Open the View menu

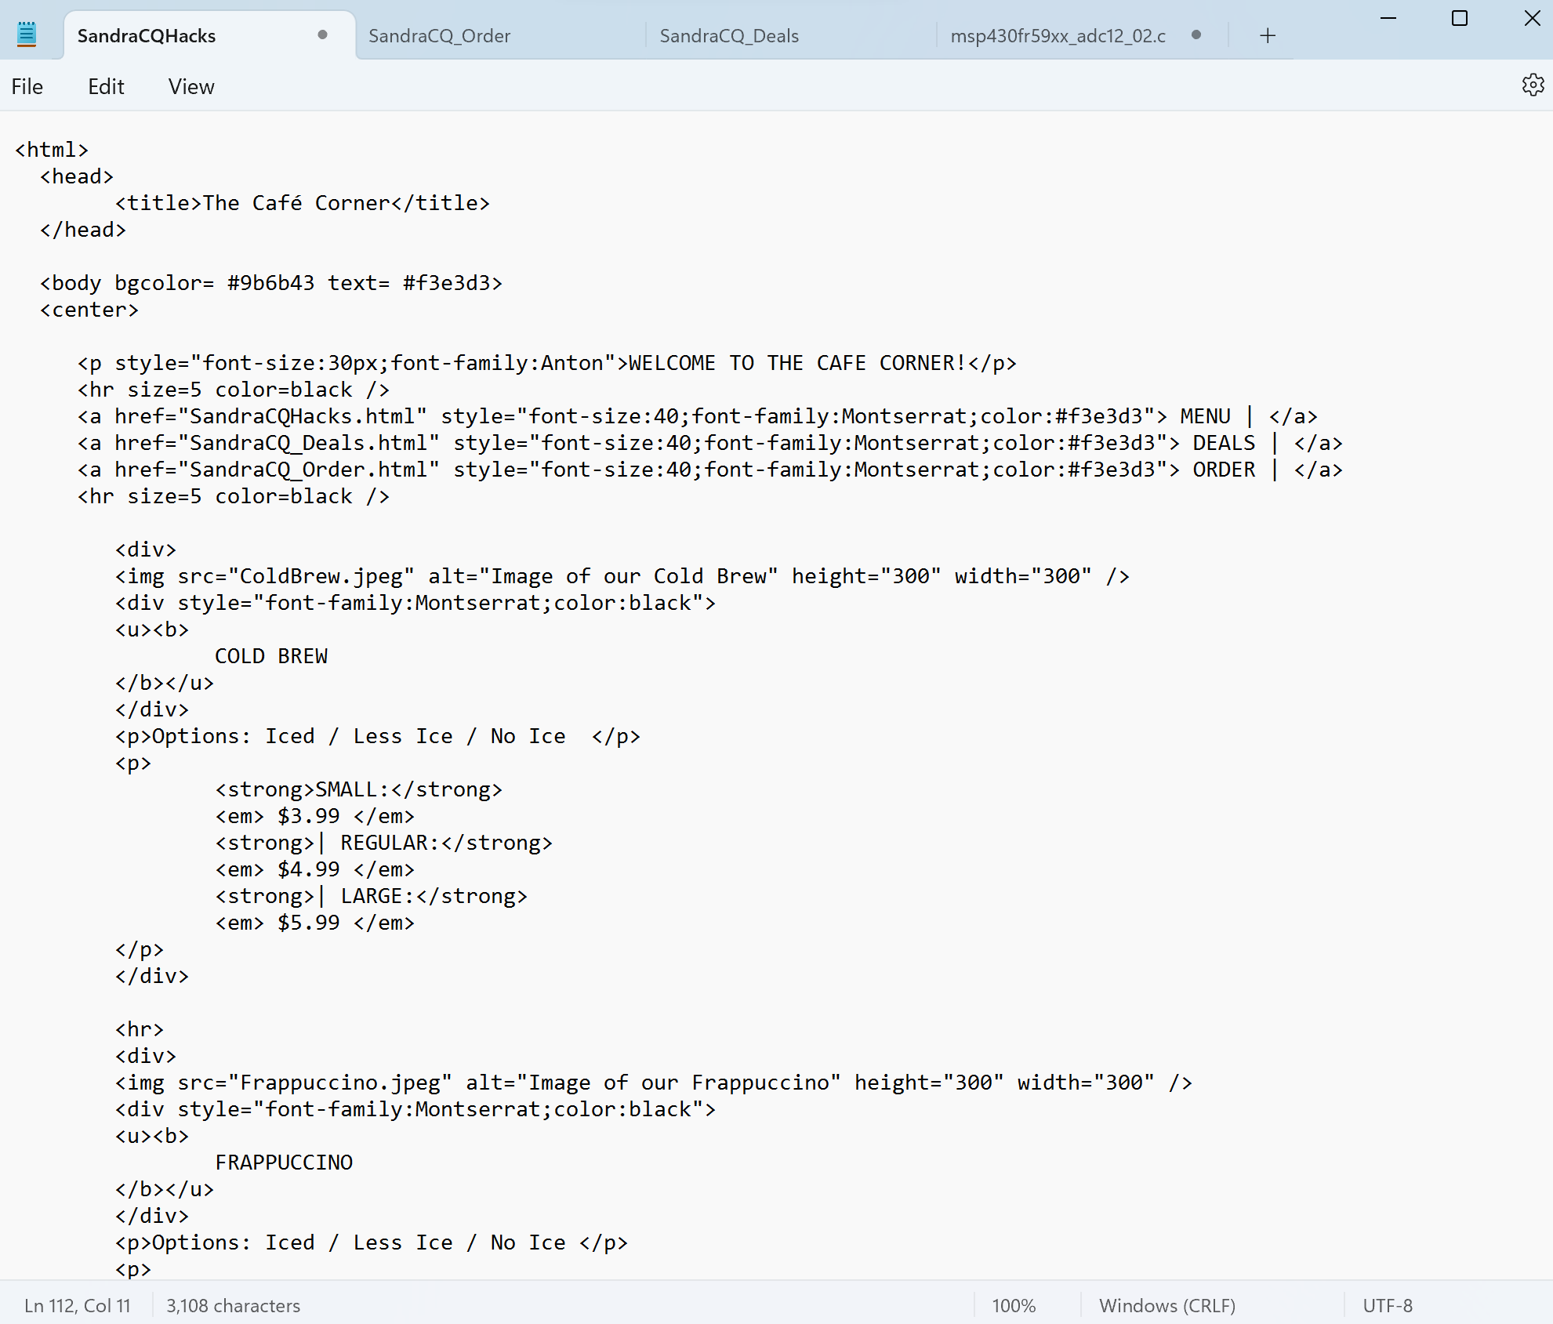(x=191, y=87)
